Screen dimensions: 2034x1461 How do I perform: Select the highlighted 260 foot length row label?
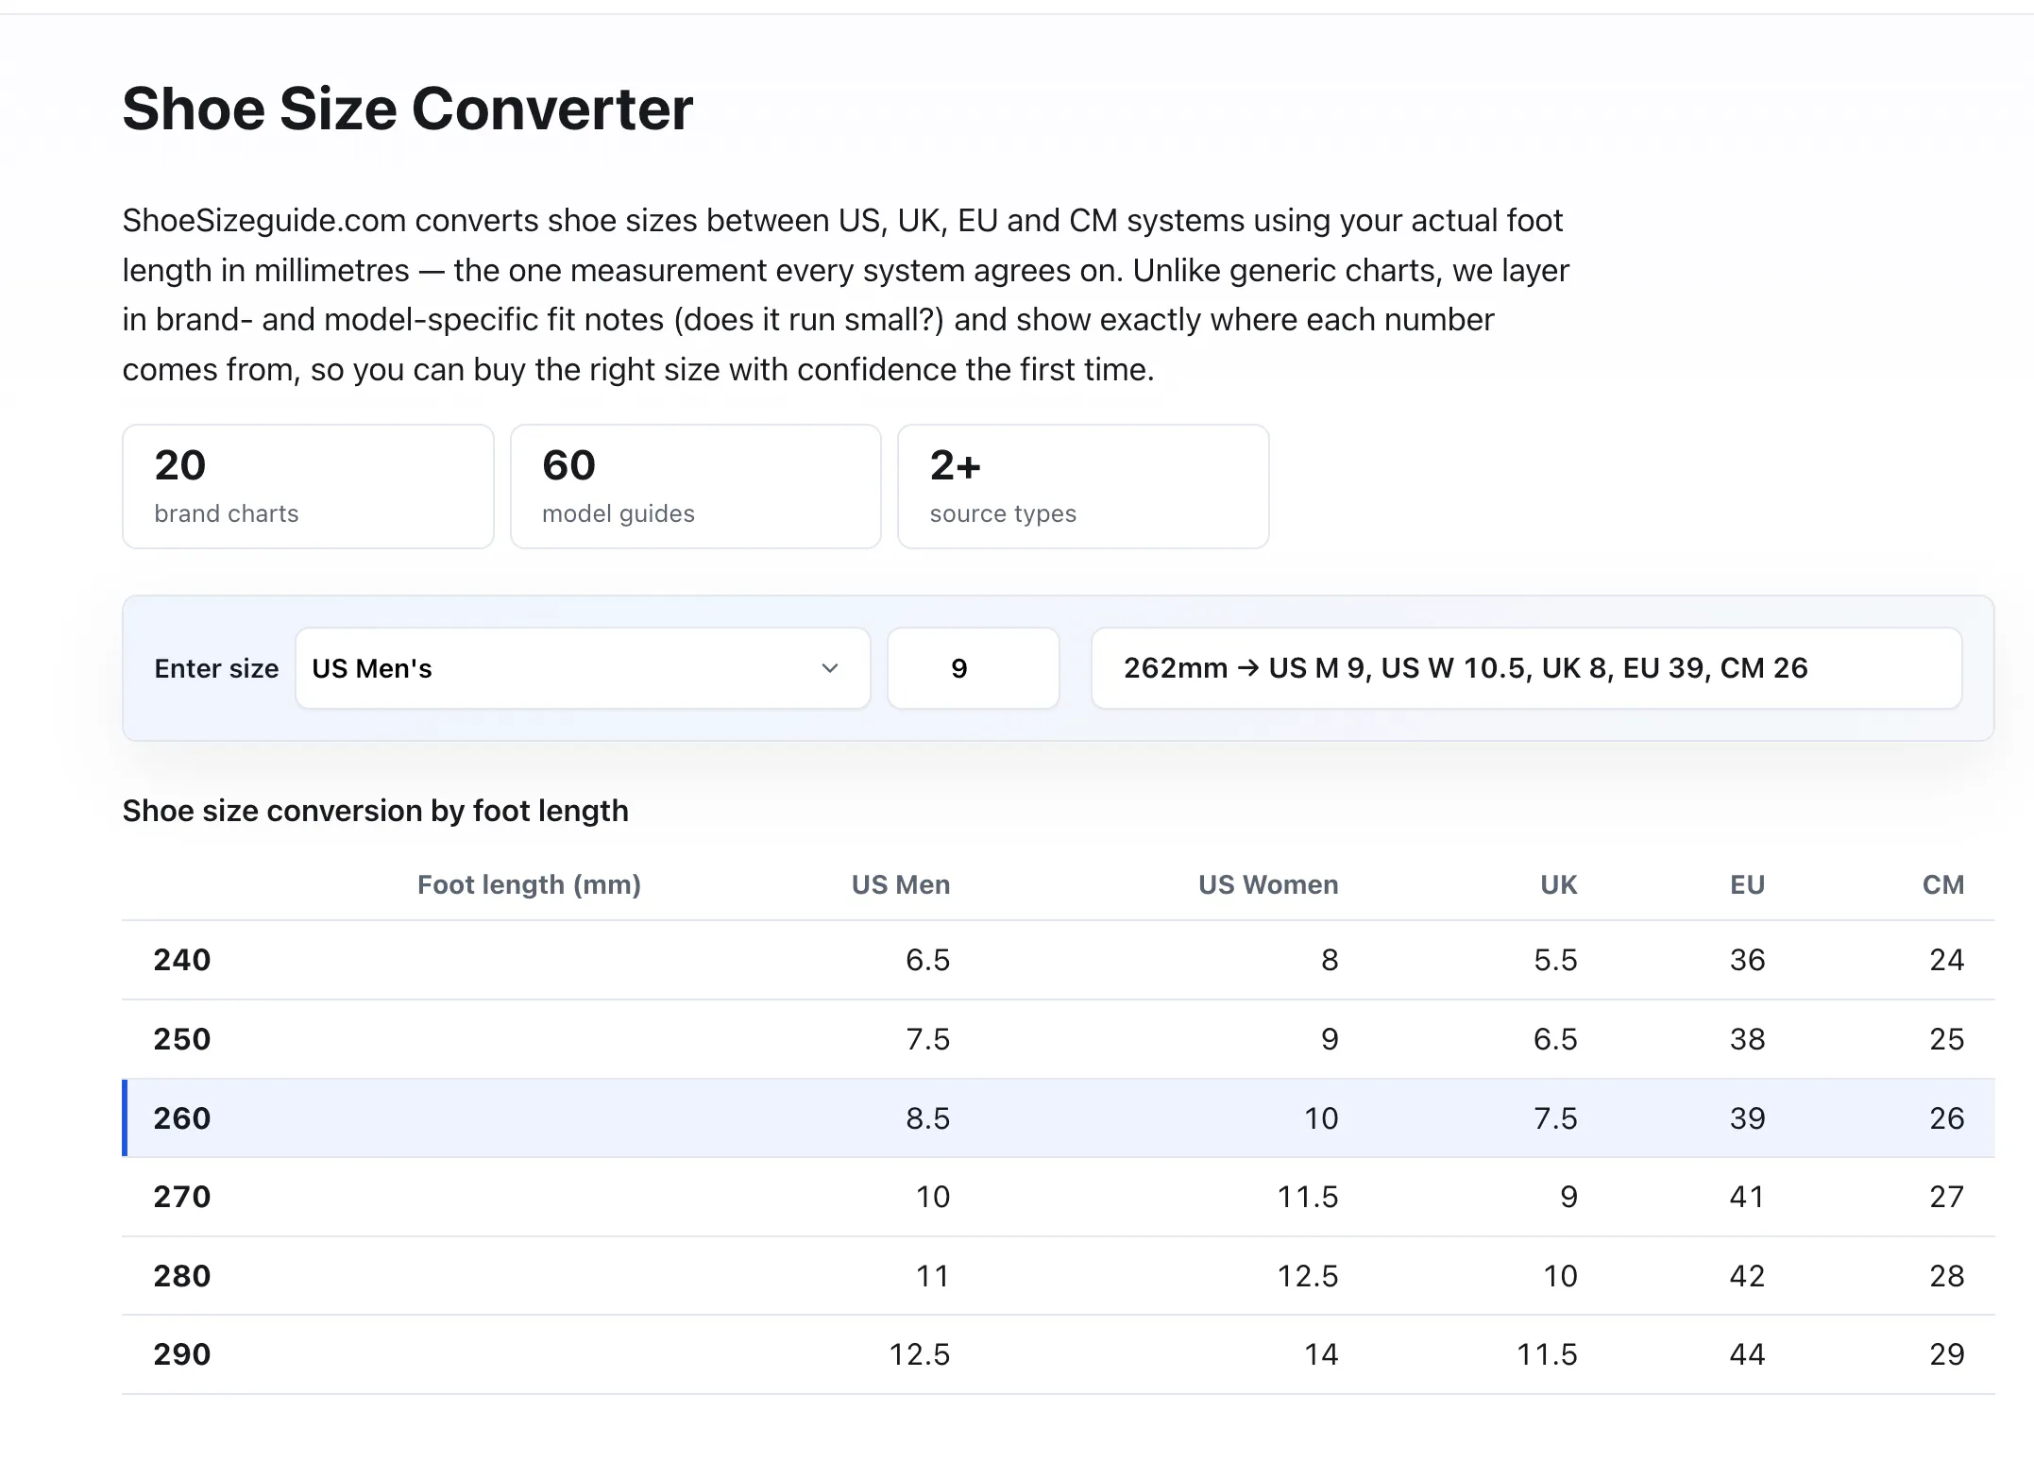click(182, 1118)
